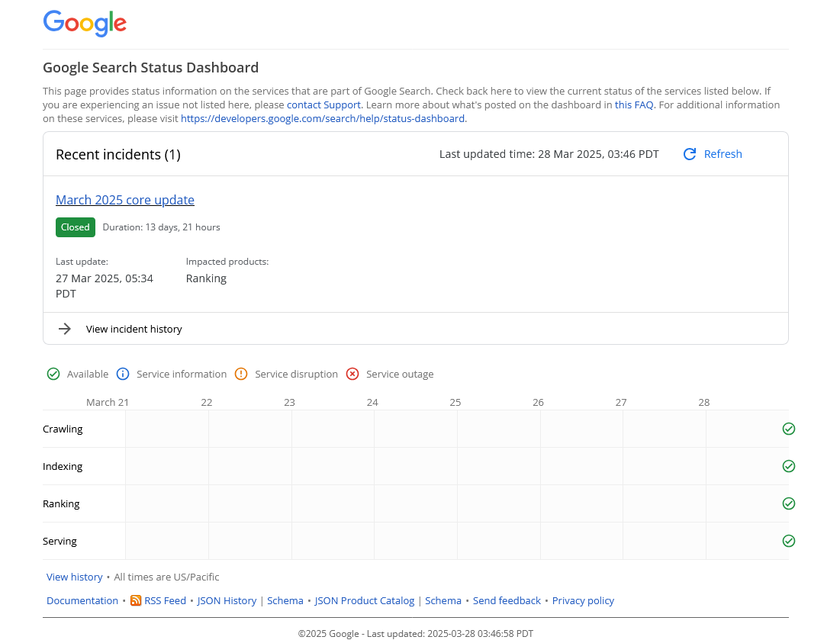Image resolution: width=840 pixels, height=640 pixels.
Task: Click the Last updated time text
Action: pos(549,154)
